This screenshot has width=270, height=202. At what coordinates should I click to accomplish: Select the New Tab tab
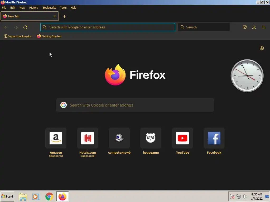(x=30, y=16)
